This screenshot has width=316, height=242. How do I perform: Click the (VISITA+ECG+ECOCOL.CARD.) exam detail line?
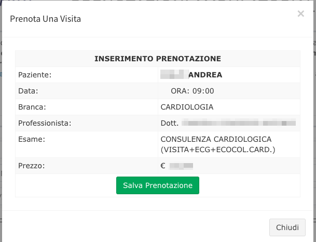[218, 150]
